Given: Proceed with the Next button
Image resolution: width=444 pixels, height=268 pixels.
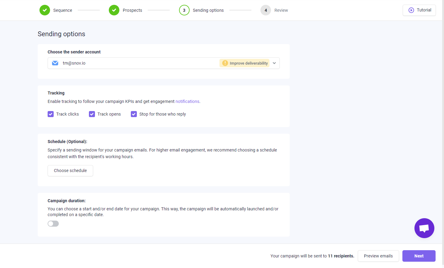Looking at the screenshot, I should tap(419, 256).
